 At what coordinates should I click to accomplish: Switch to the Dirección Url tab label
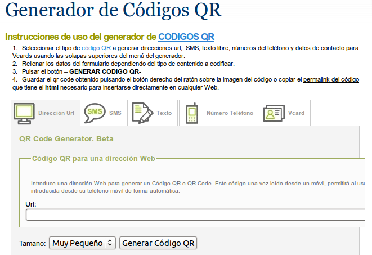coord(56,113)
